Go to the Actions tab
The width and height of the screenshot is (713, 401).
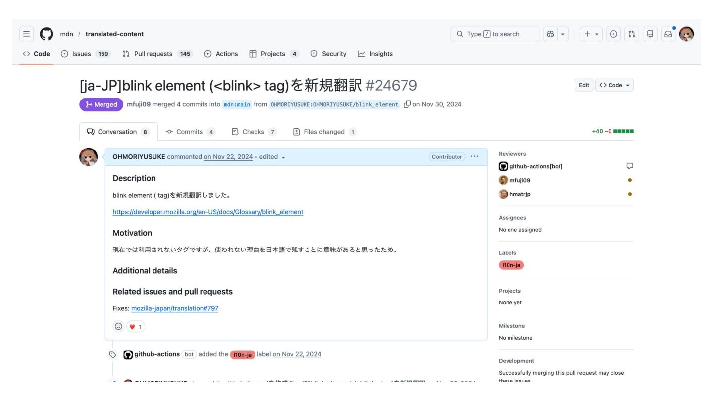[x=221, y=54]
